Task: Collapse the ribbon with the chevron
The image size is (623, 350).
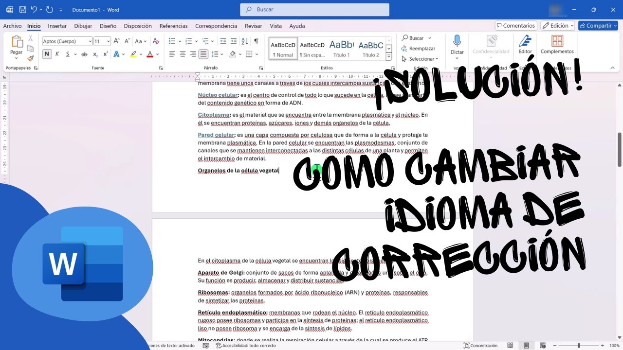Action: (x=612, y=68)
